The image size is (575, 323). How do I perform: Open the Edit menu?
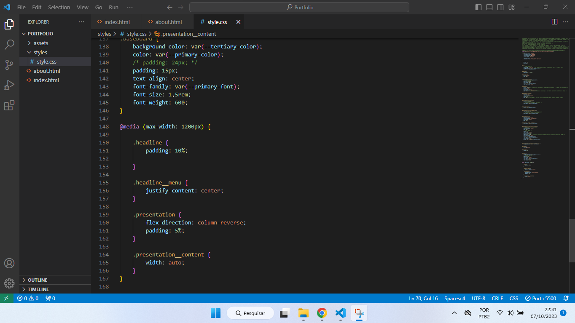coord(37,7)
